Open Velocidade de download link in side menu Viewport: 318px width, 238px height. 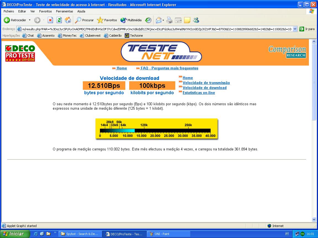click(x=205, y=88)
